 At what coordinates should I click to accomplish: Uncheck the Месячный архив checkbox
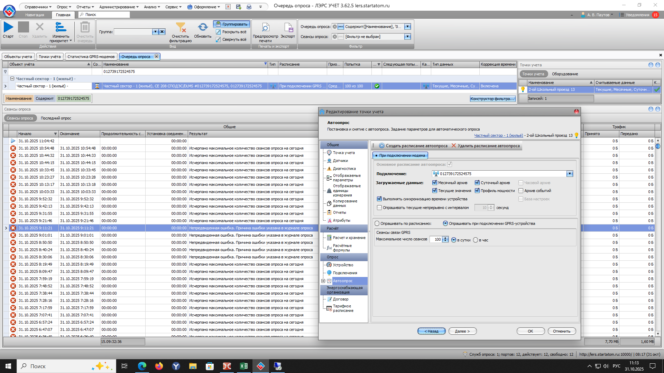point(435,183)
